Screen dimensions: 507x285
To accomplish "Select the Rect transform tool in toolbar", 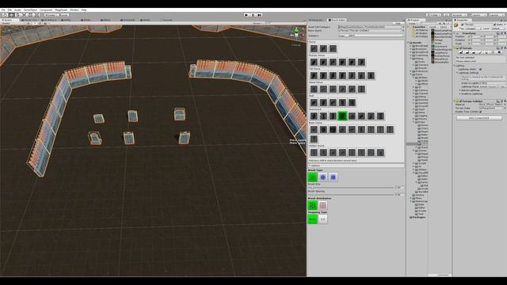I will click(31, 15).
